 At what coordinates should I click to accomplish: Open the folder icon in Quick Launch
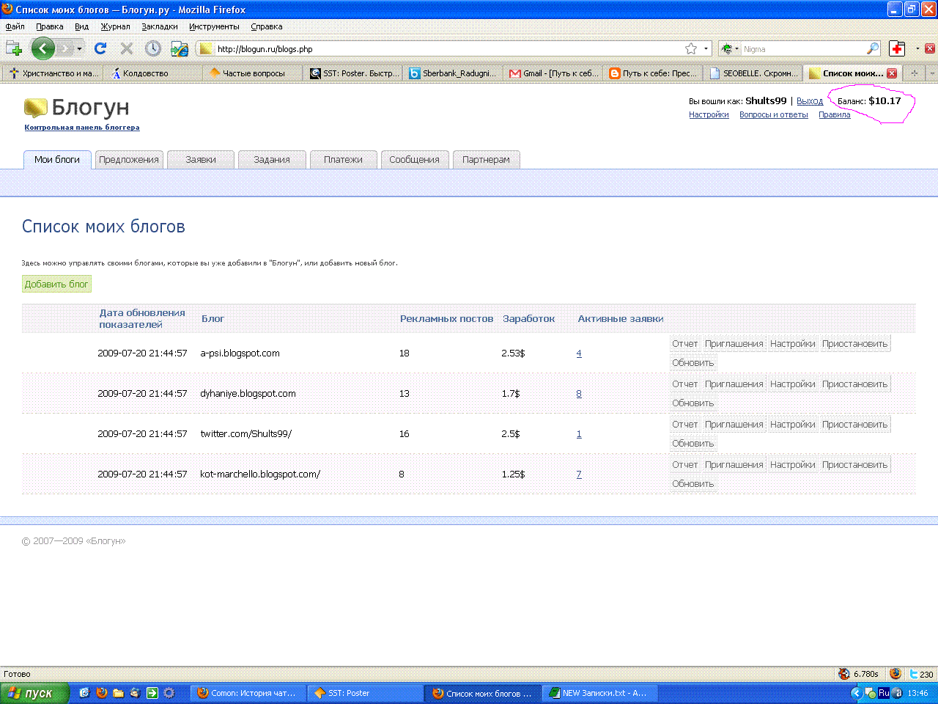point(118,693)
